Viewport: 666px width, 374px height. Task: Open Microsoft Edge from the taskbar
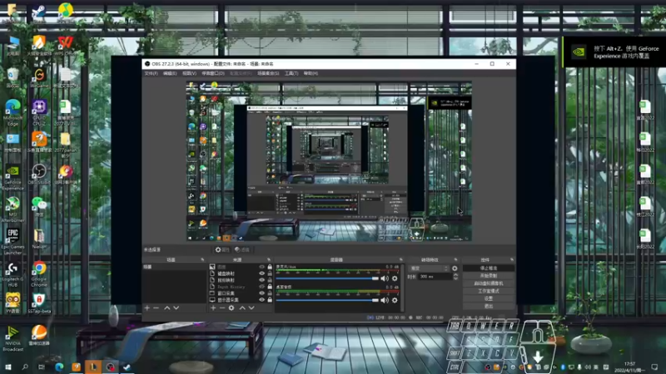tap(59, 367)
